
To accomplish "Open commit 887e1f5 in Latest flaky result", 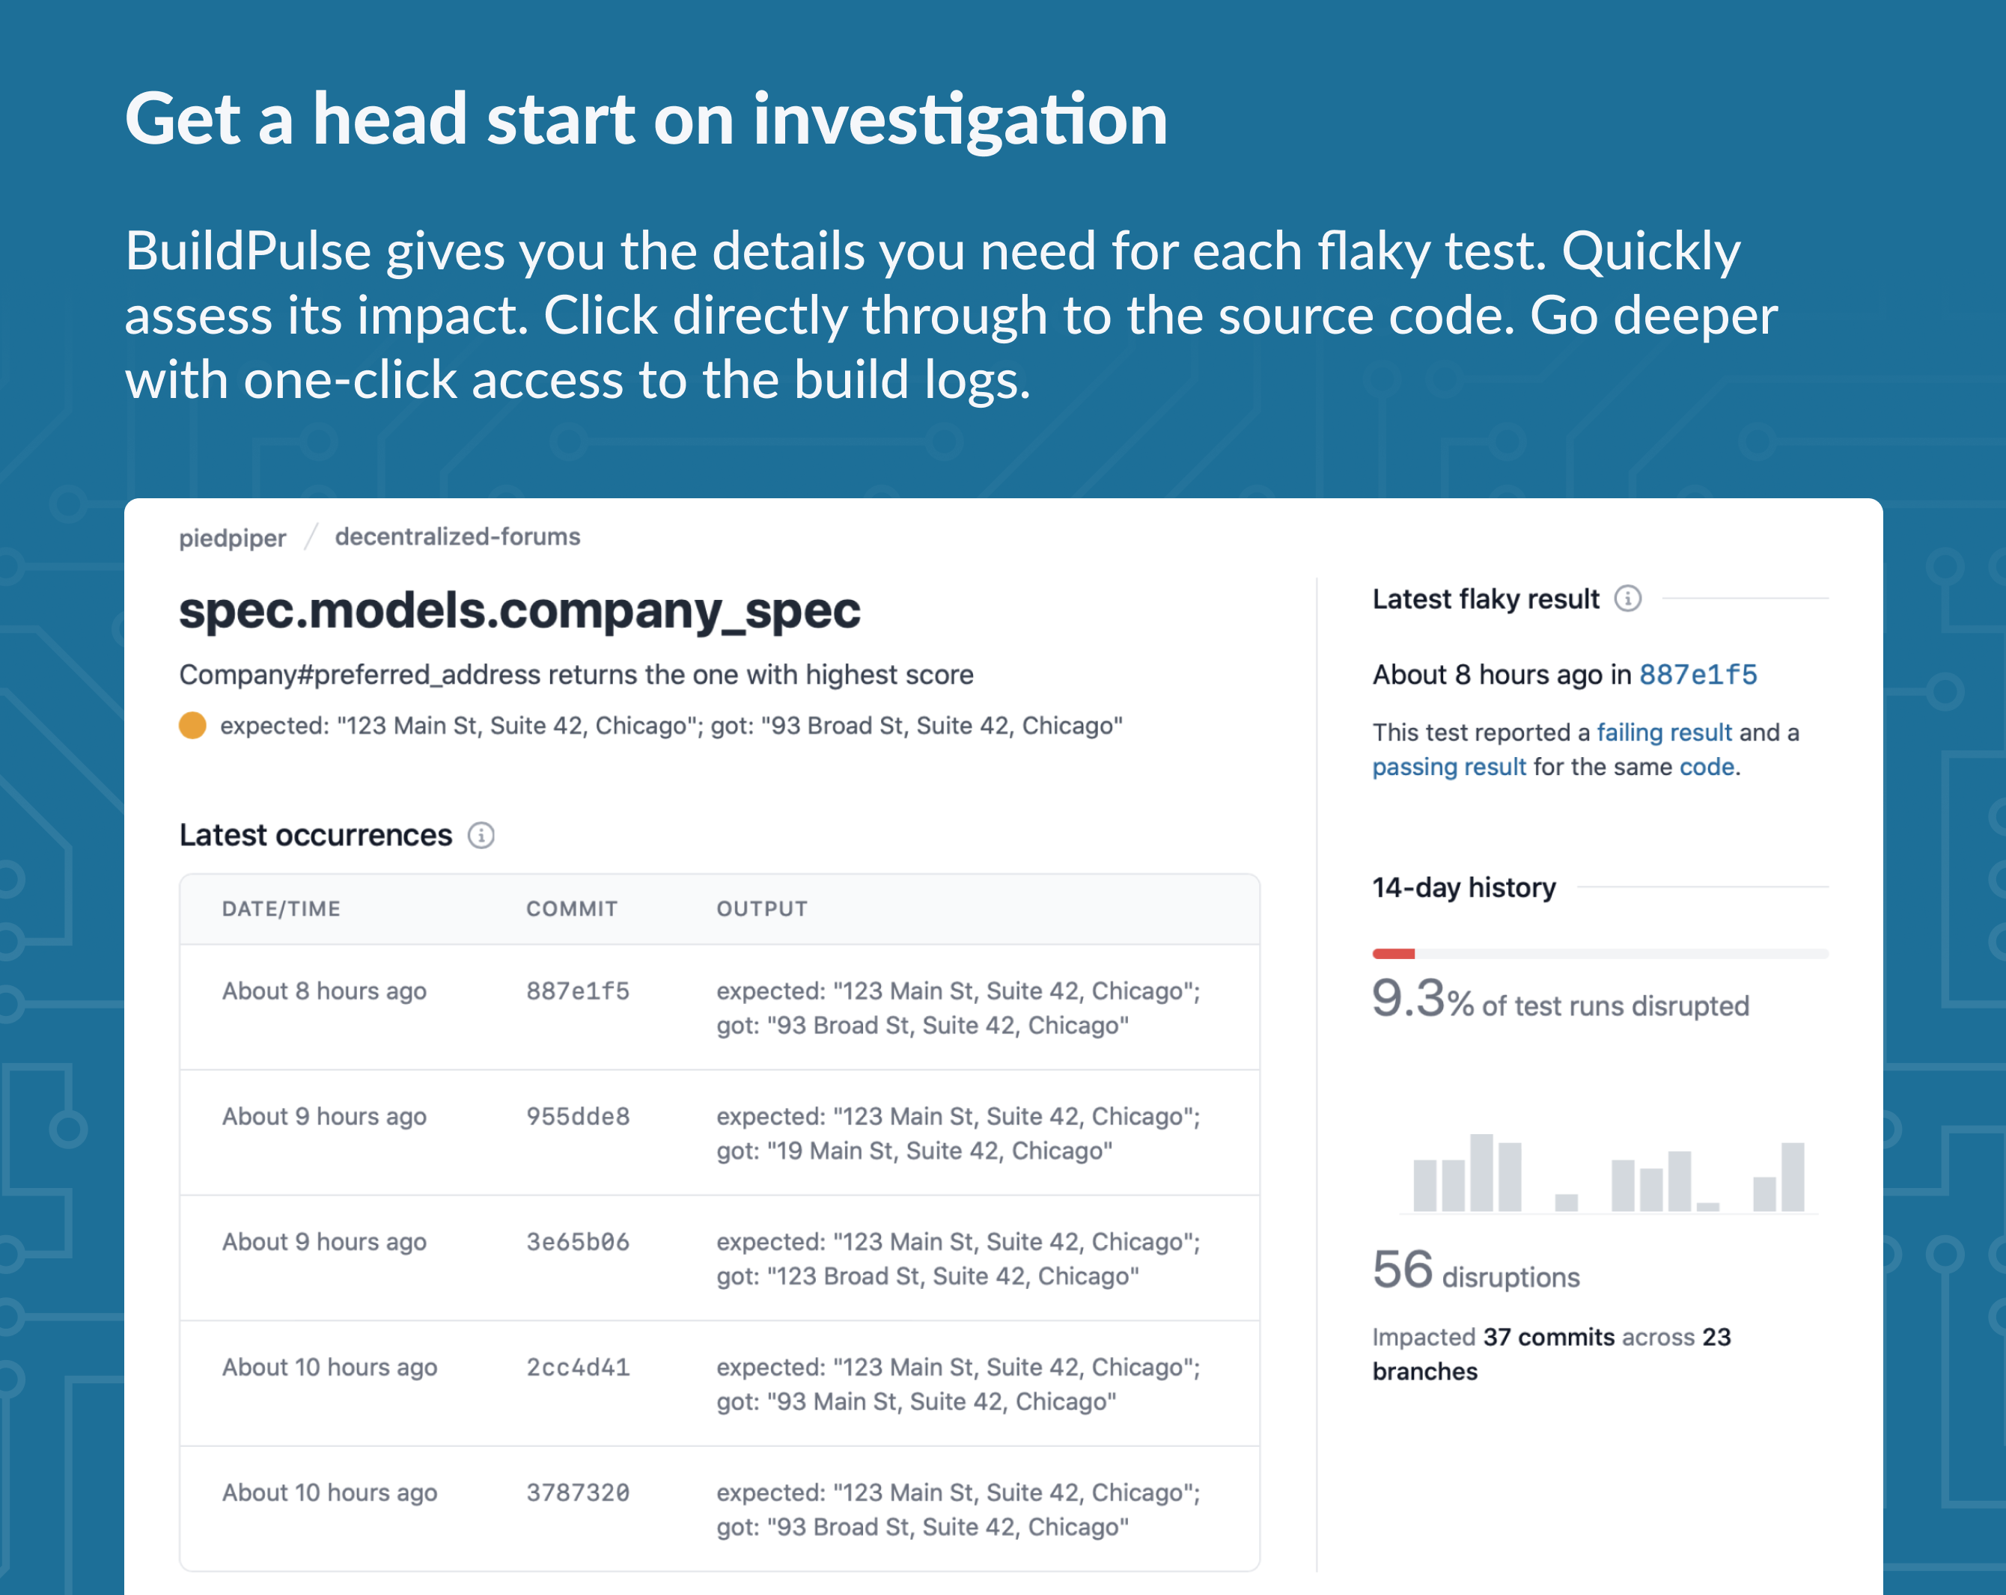I will [x=1698, y=674].
